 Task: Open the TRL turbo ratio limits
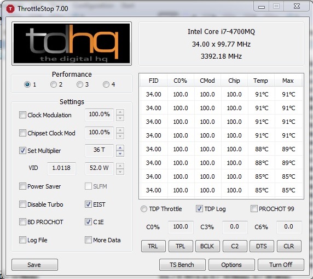[153, 246]
